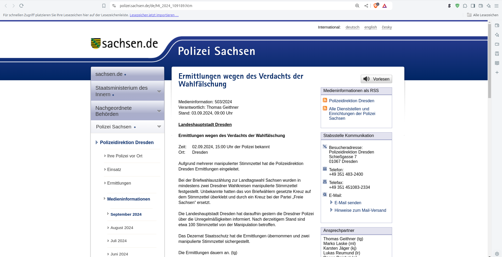Bookmark this page with bookmark icon

pos(104,6)
